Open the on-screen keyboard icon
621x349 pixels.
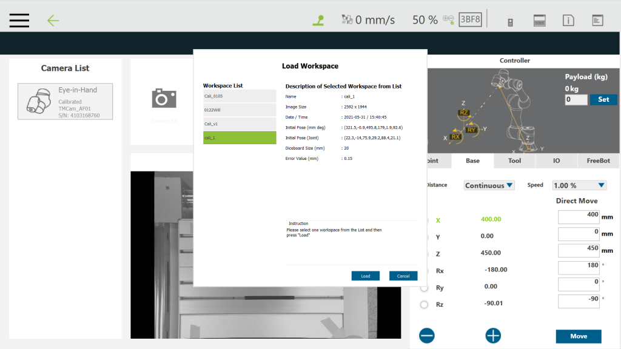(x=540, y=20)
